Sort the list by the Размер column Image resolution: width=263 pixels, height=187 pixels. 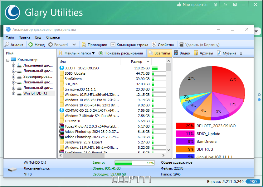[136, 62]
